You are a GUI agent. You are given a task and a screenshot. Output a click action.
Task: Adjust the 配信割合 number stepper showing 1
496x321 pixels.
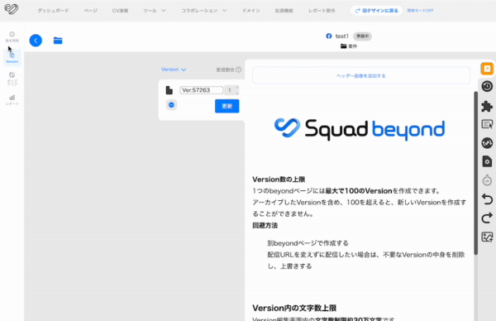pyautogui.click(x=231, y=90)
